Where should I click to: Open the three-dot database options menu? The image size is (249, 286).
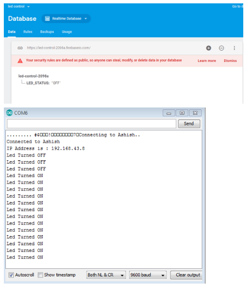click(x=234, y=48)
